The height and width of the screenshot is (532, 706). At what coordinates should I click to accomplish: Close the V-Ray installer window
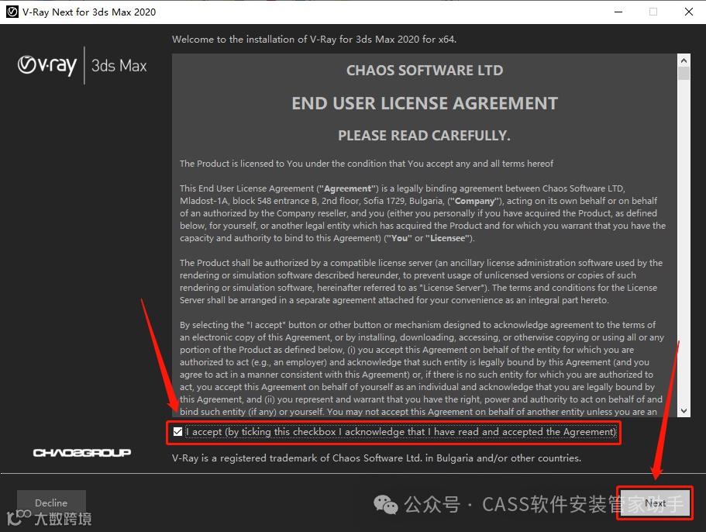[x=688, y=12]
